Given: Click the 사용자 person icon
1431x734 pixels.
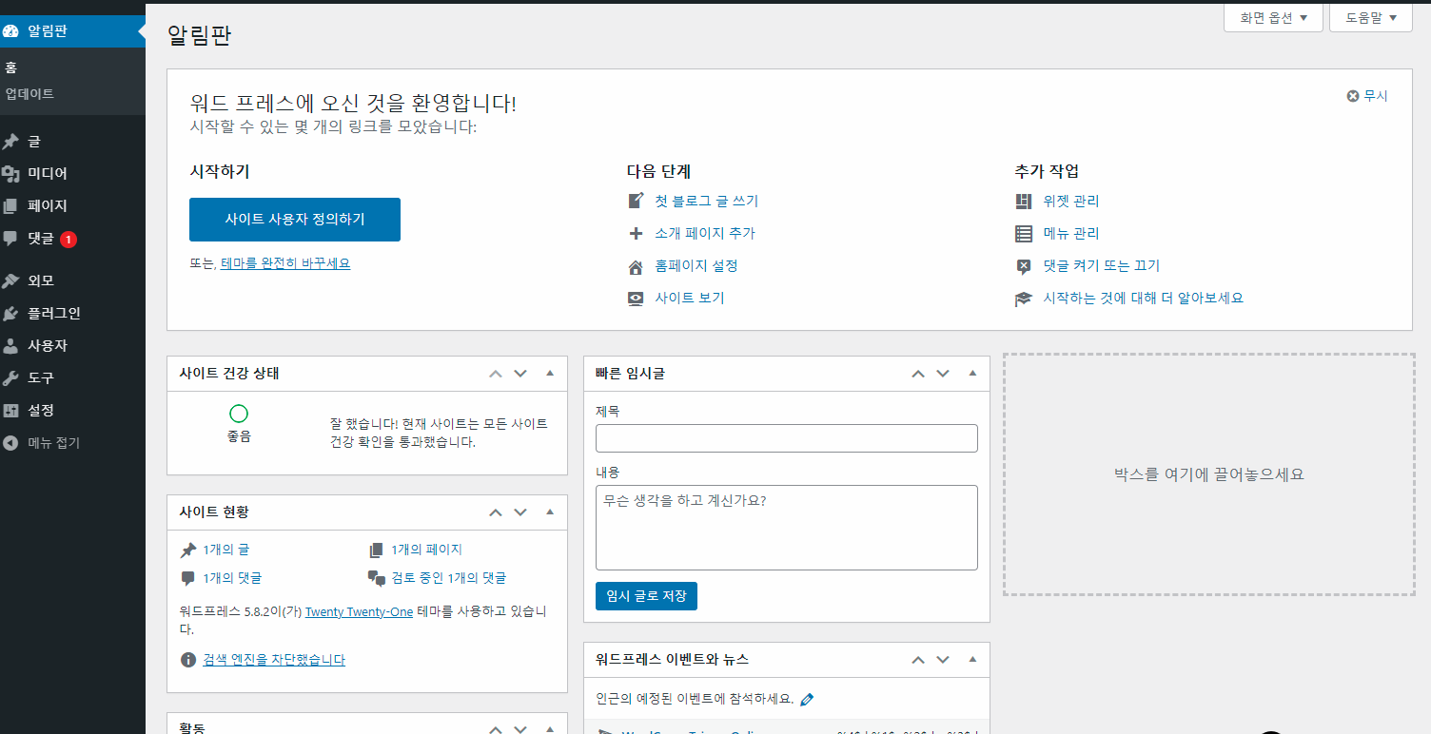Looking at the screenshot, I should tap(10, 346).
